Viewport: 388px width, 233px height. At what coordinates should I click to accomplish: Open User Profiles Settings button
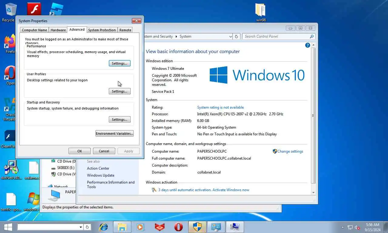click(x=119, y=91)
